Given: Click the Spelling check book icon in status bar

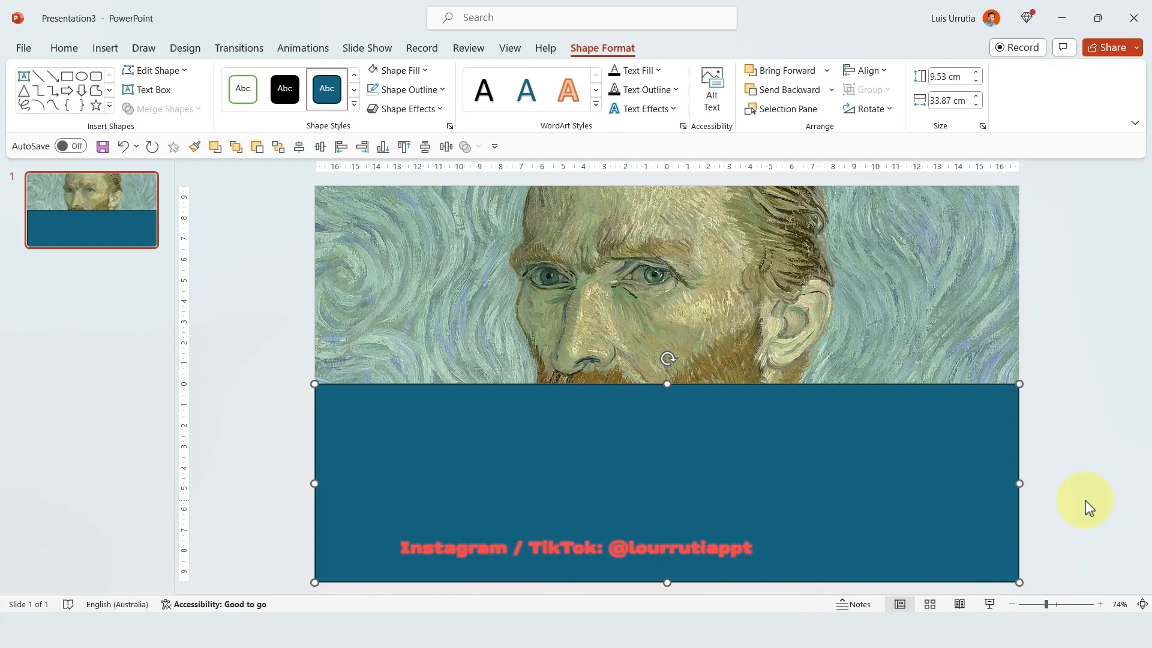Looking at the screenshot, I should [68, 604].
